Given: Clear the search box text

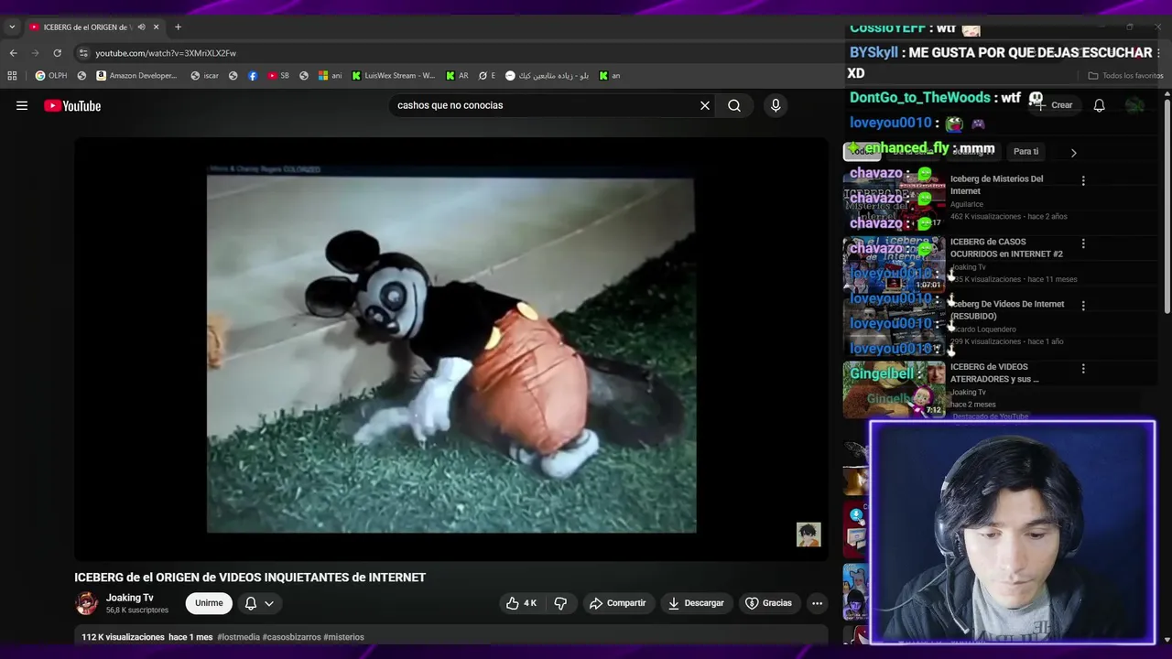Looking at the screenshot, I should 705,105.
